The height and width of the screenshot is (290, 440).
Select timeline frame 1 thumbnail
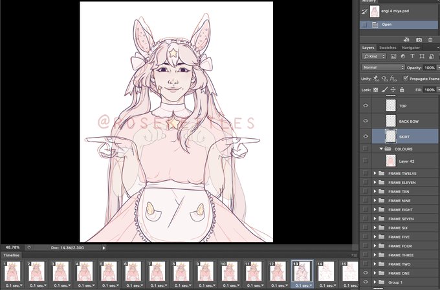point(13,271)
